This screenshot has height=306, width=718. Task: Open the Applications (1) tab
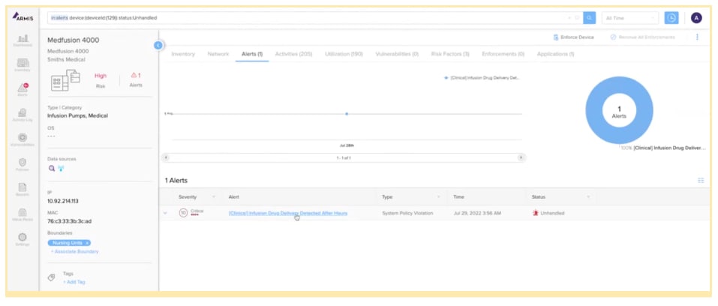pos(555,54)
